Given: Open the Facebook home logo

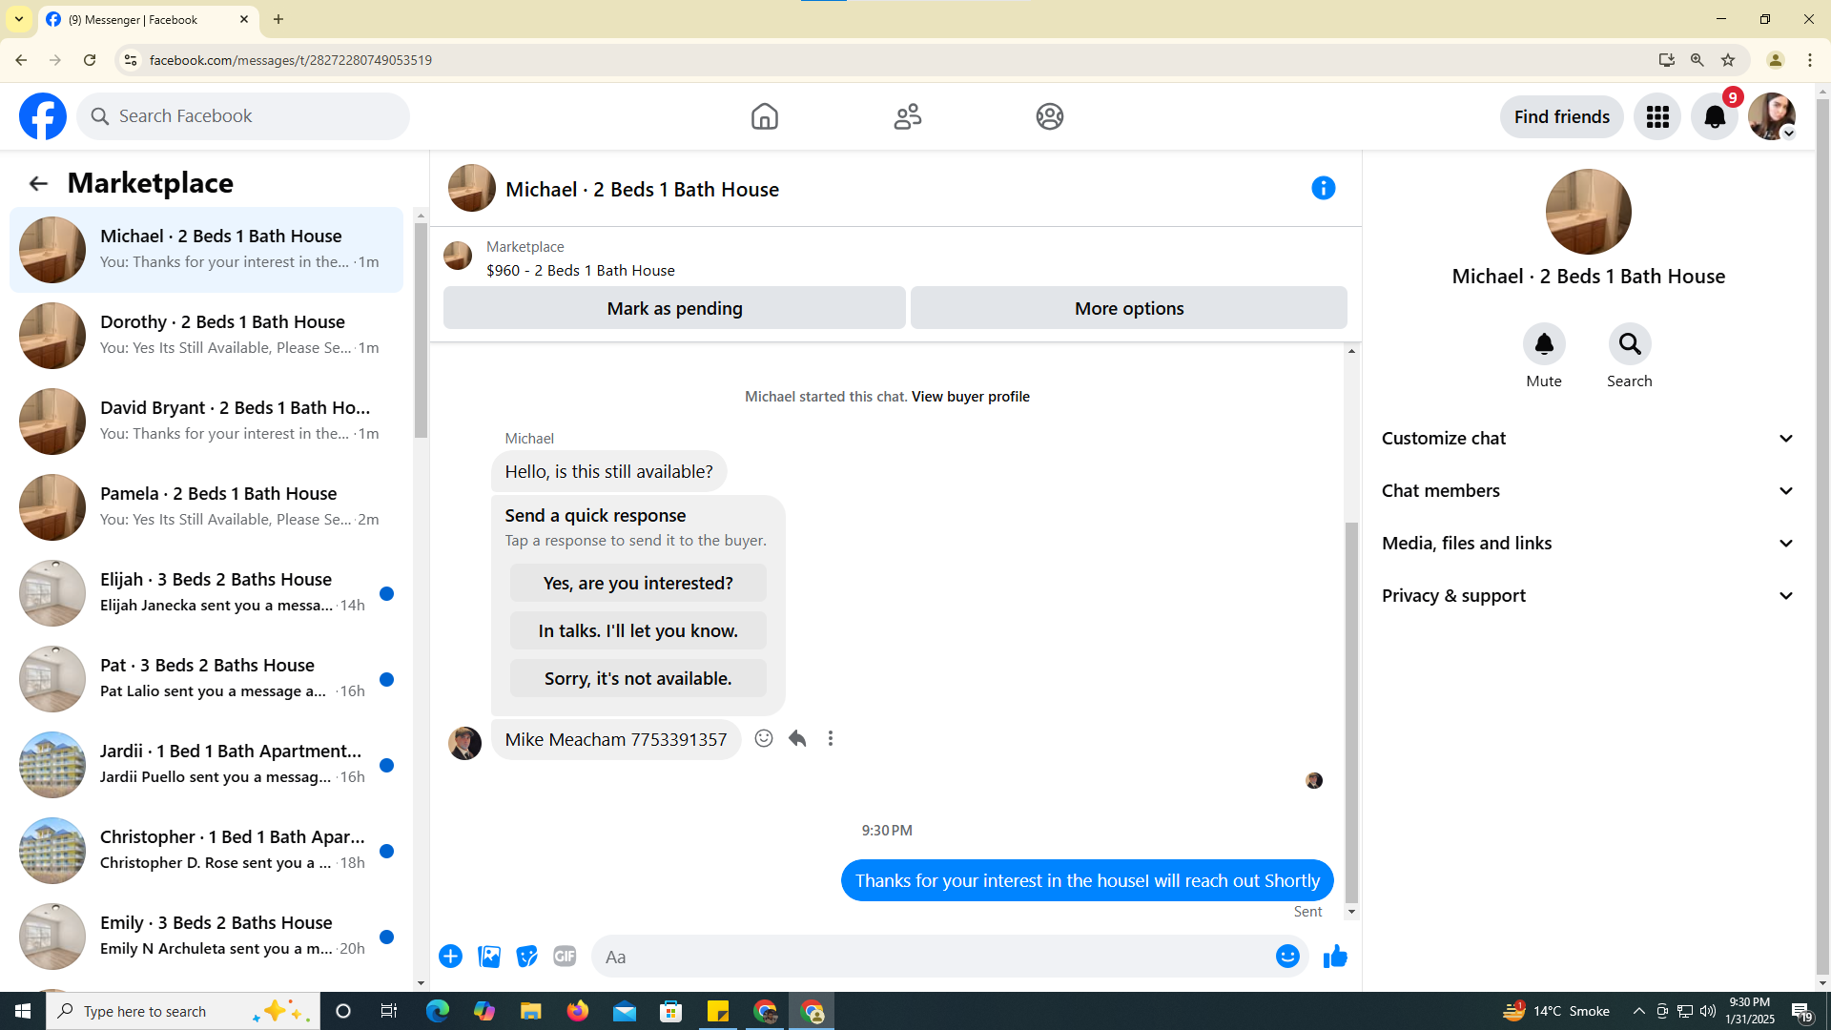Looking at the screenshot, I should [x=43, y=116].
